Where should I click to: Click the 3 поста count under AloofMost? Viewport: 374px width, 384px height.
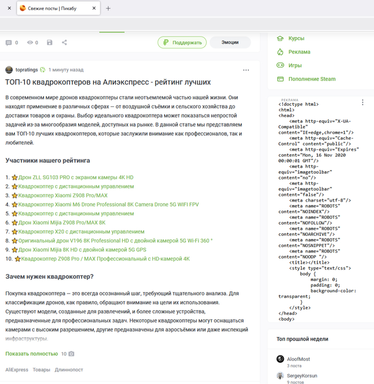tap(294, 366)
